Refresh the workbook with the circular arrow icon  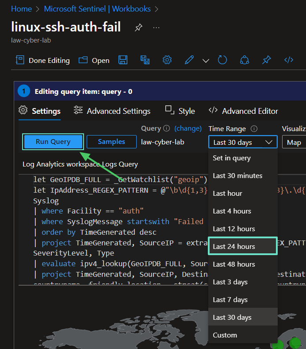coord(222,60)
